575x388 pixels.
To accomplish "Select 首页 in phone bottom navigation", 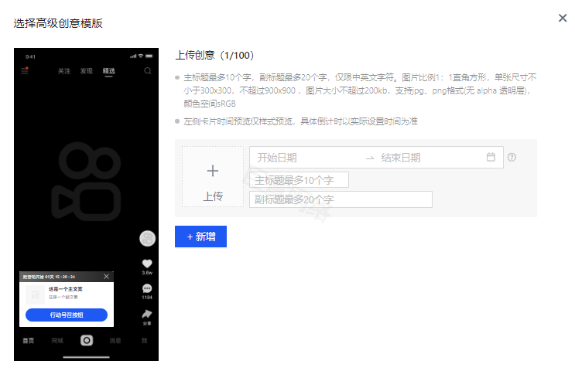I will [28, 341].
